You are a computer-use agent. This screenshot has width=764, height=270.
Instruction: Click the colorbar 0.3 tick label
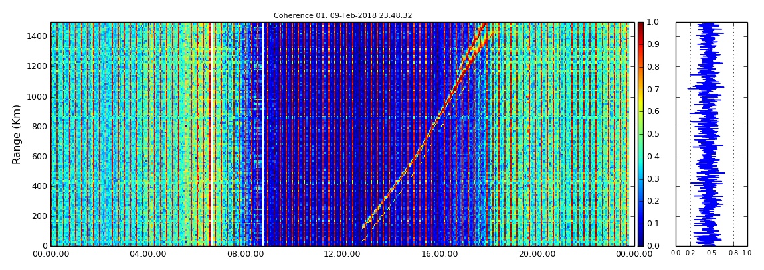click(x=652, y=179)
